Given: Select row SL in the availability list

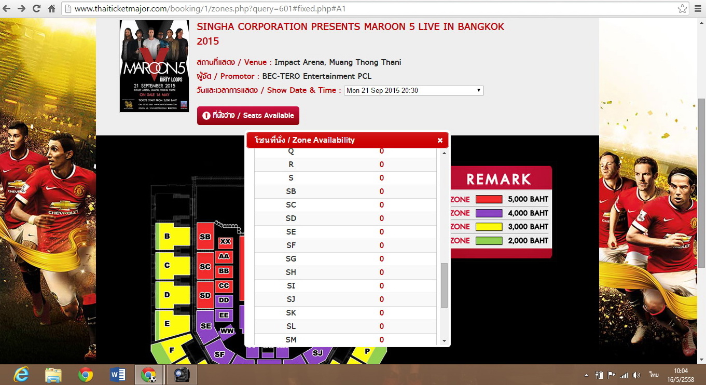Looking at the screenshot, I should [345, 326].
